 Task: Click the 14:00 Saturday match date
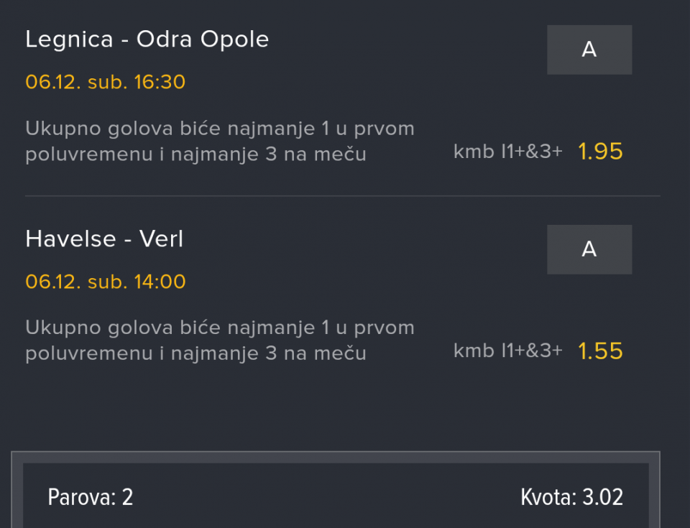105,282
